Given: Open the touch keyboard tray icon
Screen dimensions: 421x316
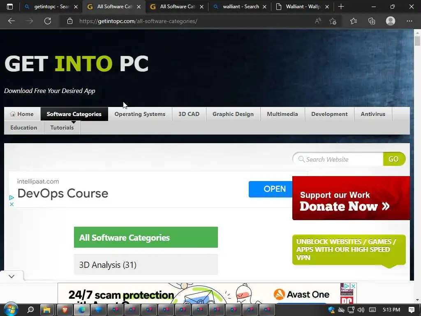Looking at the screenshot, I should [372, 310].
